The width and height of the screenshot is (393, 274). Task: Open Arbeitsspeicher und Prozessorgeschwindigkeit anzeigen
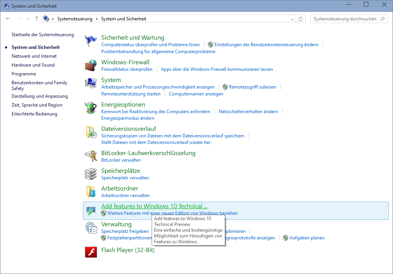tap(158, 87)
